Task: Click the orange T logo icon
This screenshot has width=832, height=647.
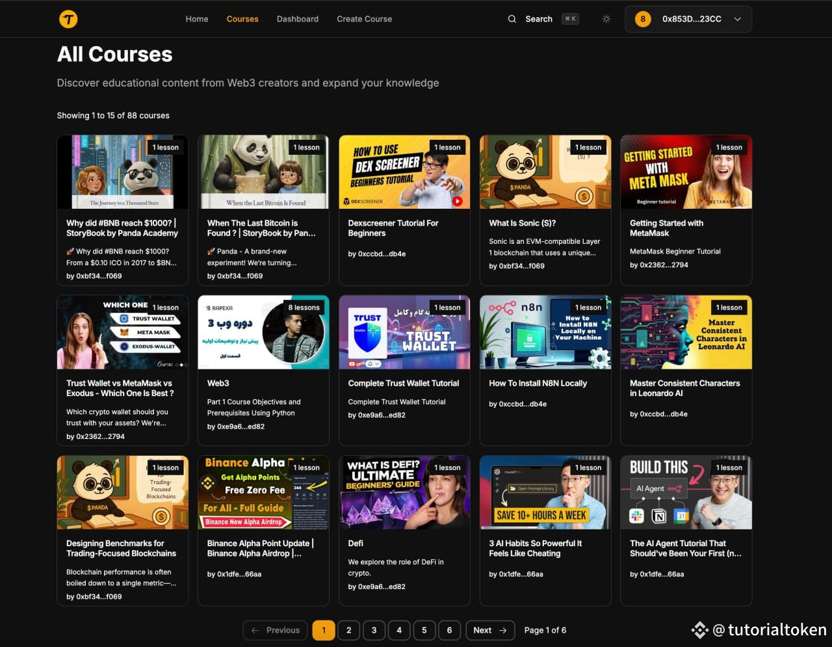Action: [x=68, y=19]
